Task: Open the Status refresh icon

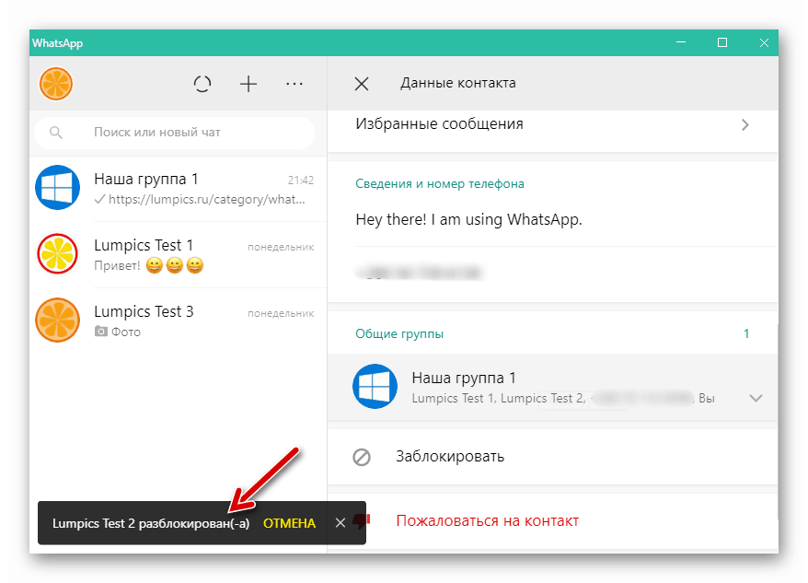Action: pos(202,84)
